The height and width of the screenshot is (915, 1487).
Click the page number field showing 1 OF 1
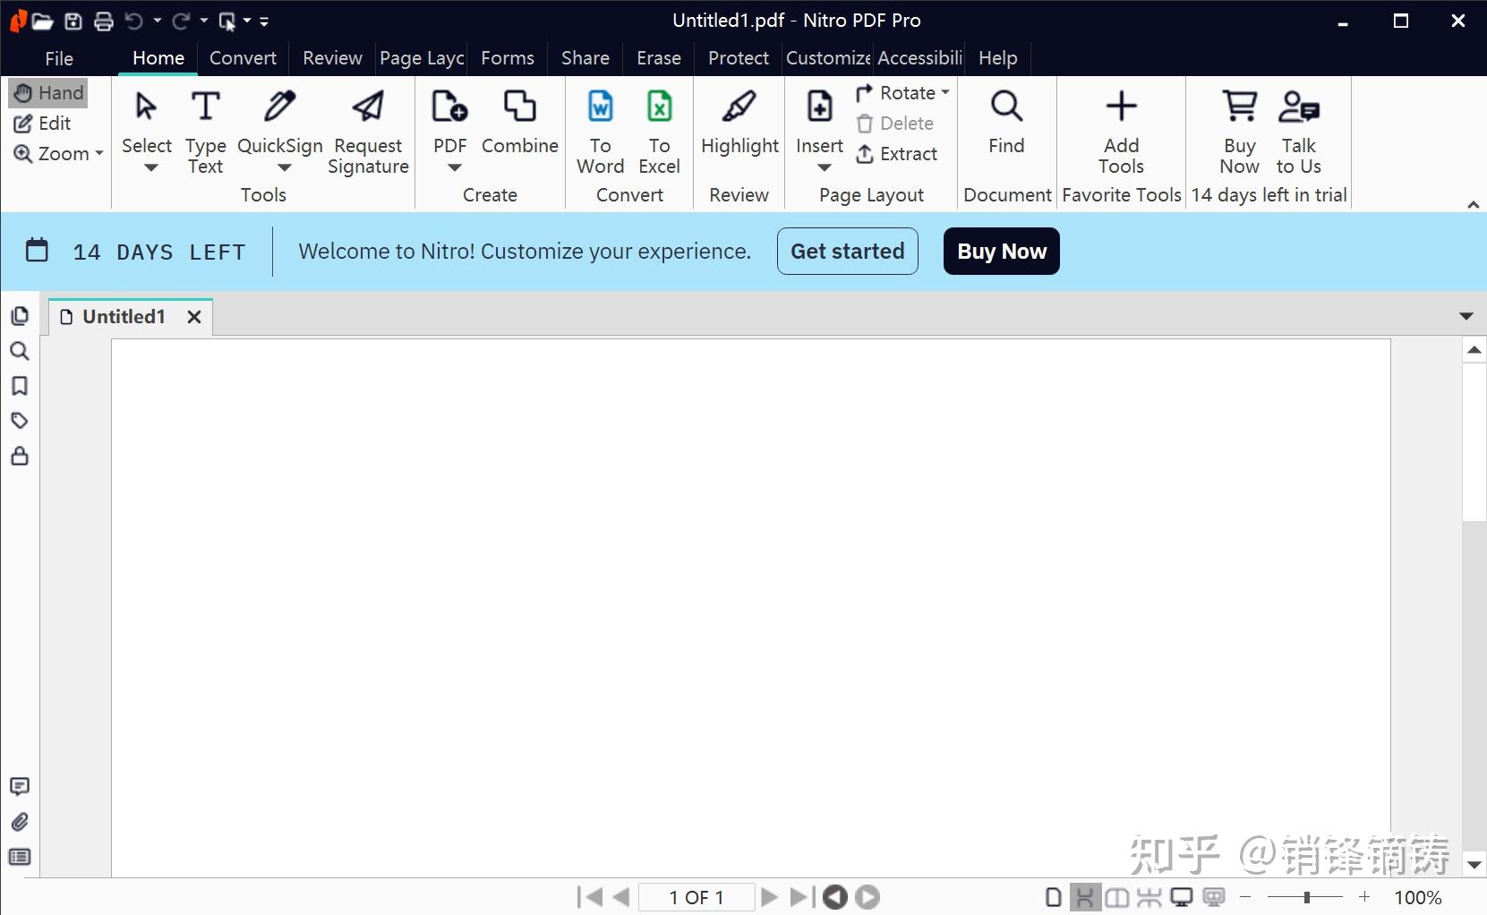(696, 897)
